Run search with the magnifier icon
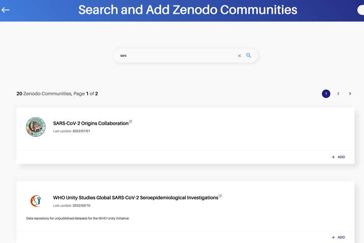Screen dimensions: 364x243 249,56
